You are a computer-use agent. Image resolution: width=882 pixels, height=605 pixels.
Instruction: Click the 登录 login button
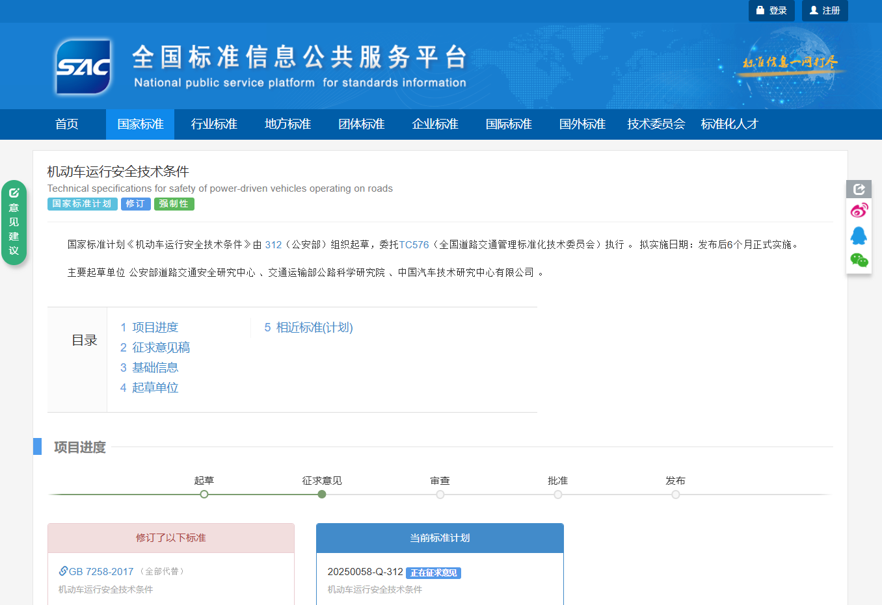(x=771, y=10)
